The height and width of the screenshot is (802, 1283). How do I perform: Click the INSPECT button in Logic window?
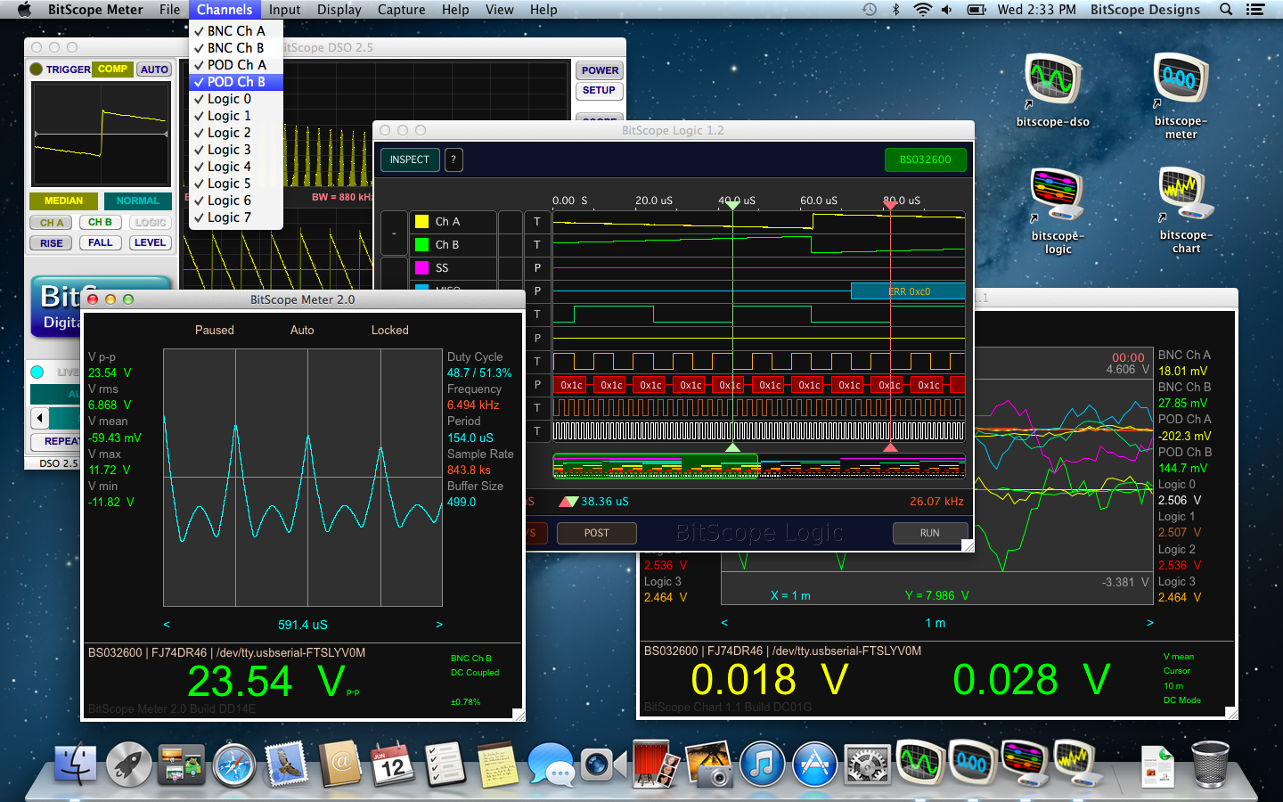coord(410,160)
